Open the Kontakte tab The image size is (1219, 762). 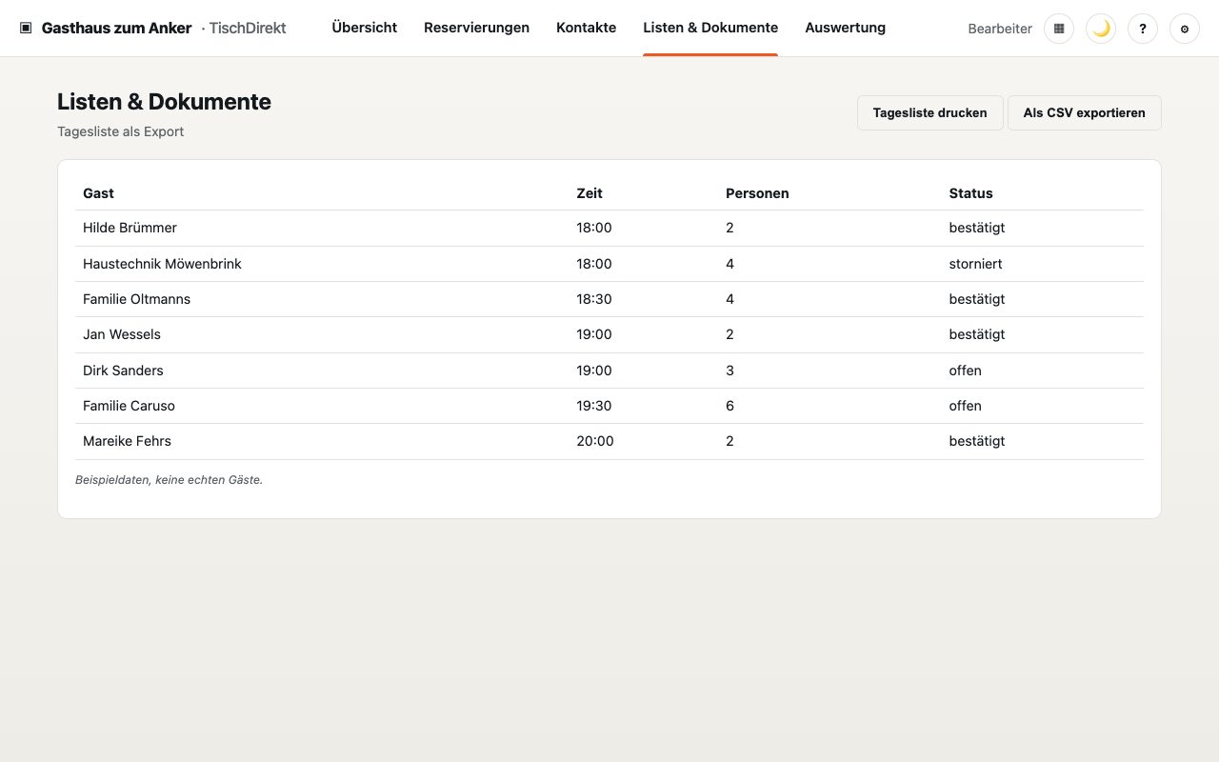point(586,28)
